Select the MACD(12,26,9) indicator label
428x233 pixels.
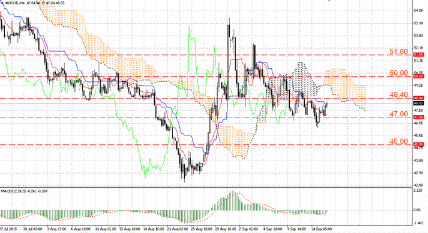13,191
